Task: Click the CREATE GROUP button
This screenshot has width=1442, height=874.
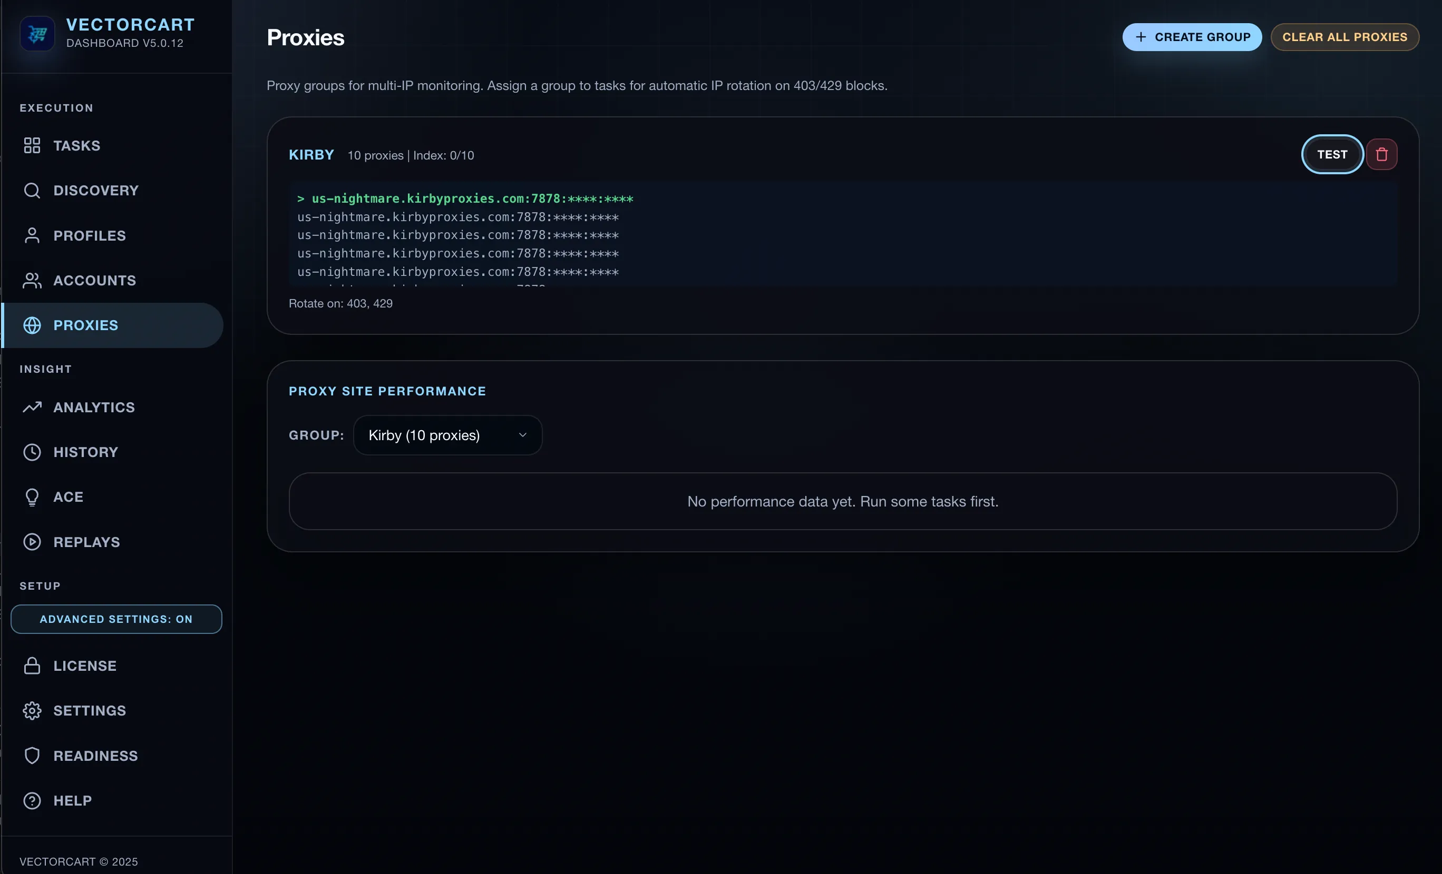Action: (1192, 36)
